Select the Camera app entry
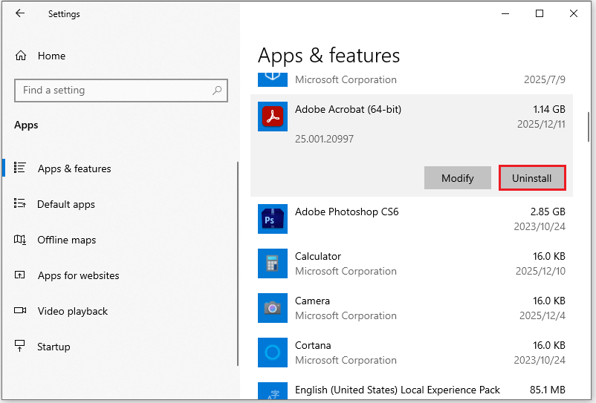Image resolution: width=596 pixels, height=403 pixels. 412,308
